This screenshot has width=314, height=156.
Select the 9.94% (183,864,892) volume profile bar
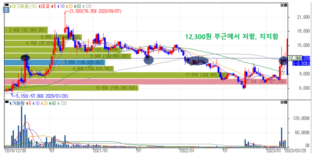point(68,56)
